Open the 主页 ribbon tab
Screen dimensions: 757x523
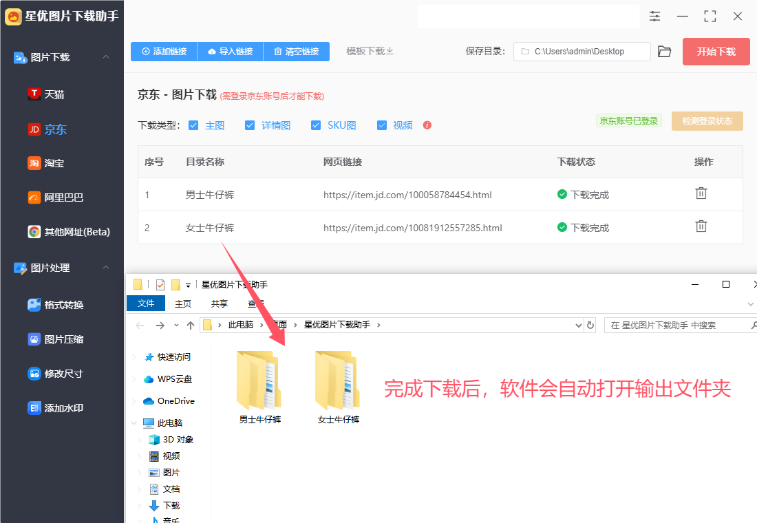(183, 303)
